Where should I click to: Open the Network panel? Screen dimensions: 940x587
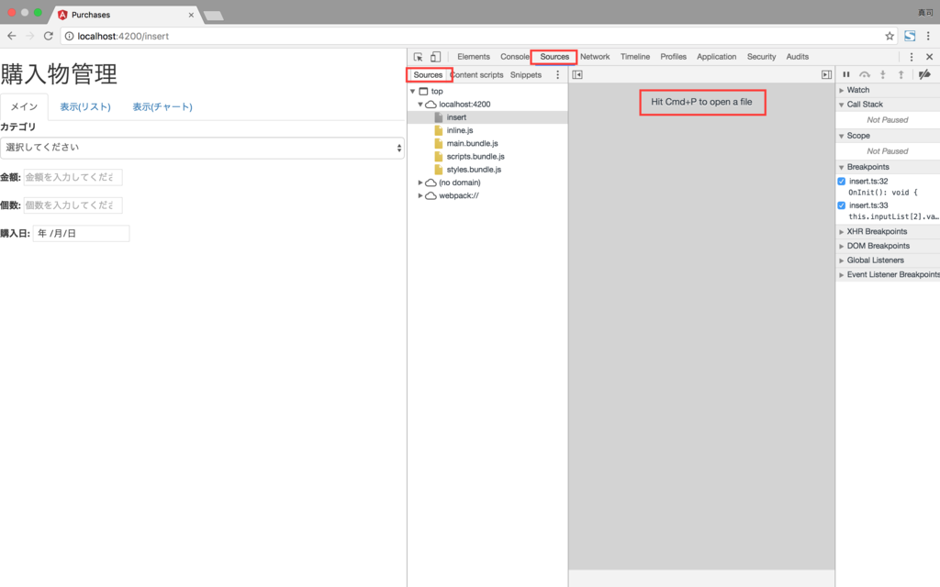pos(595,57)
